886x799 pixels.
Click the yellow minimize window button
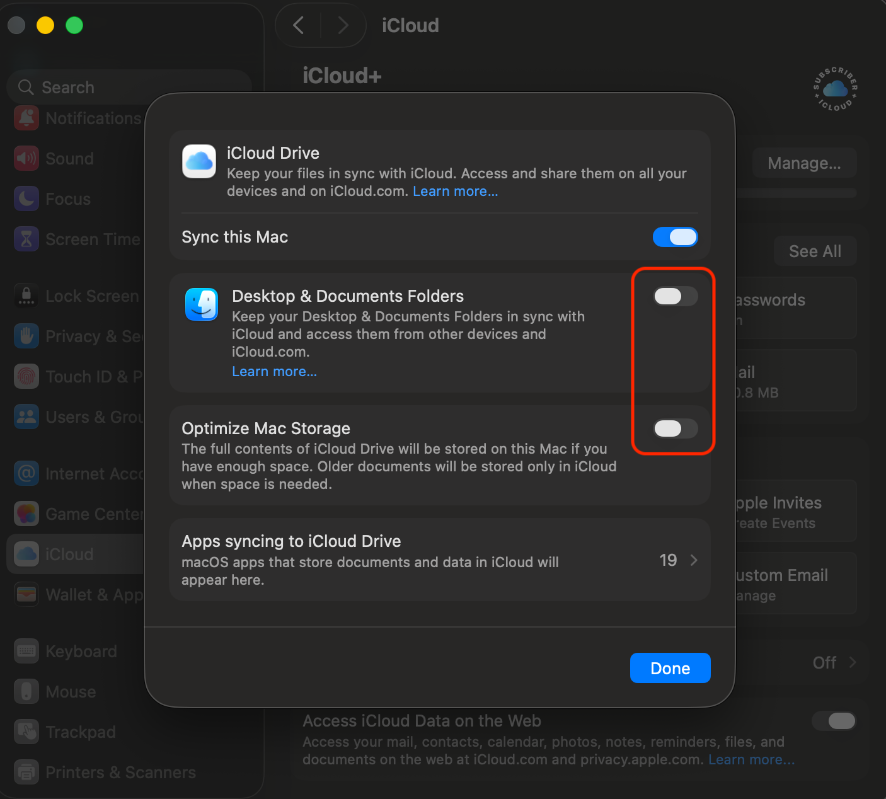(45, 25)
